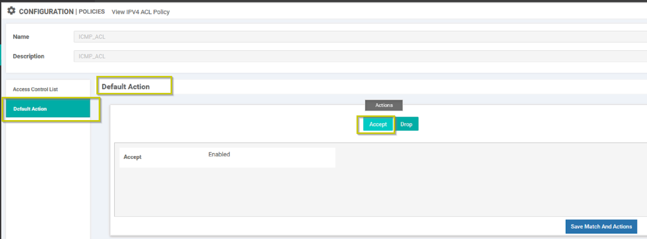
Task: Click the View IPV4 ACL Policy title
Action: tap(141, 12)
